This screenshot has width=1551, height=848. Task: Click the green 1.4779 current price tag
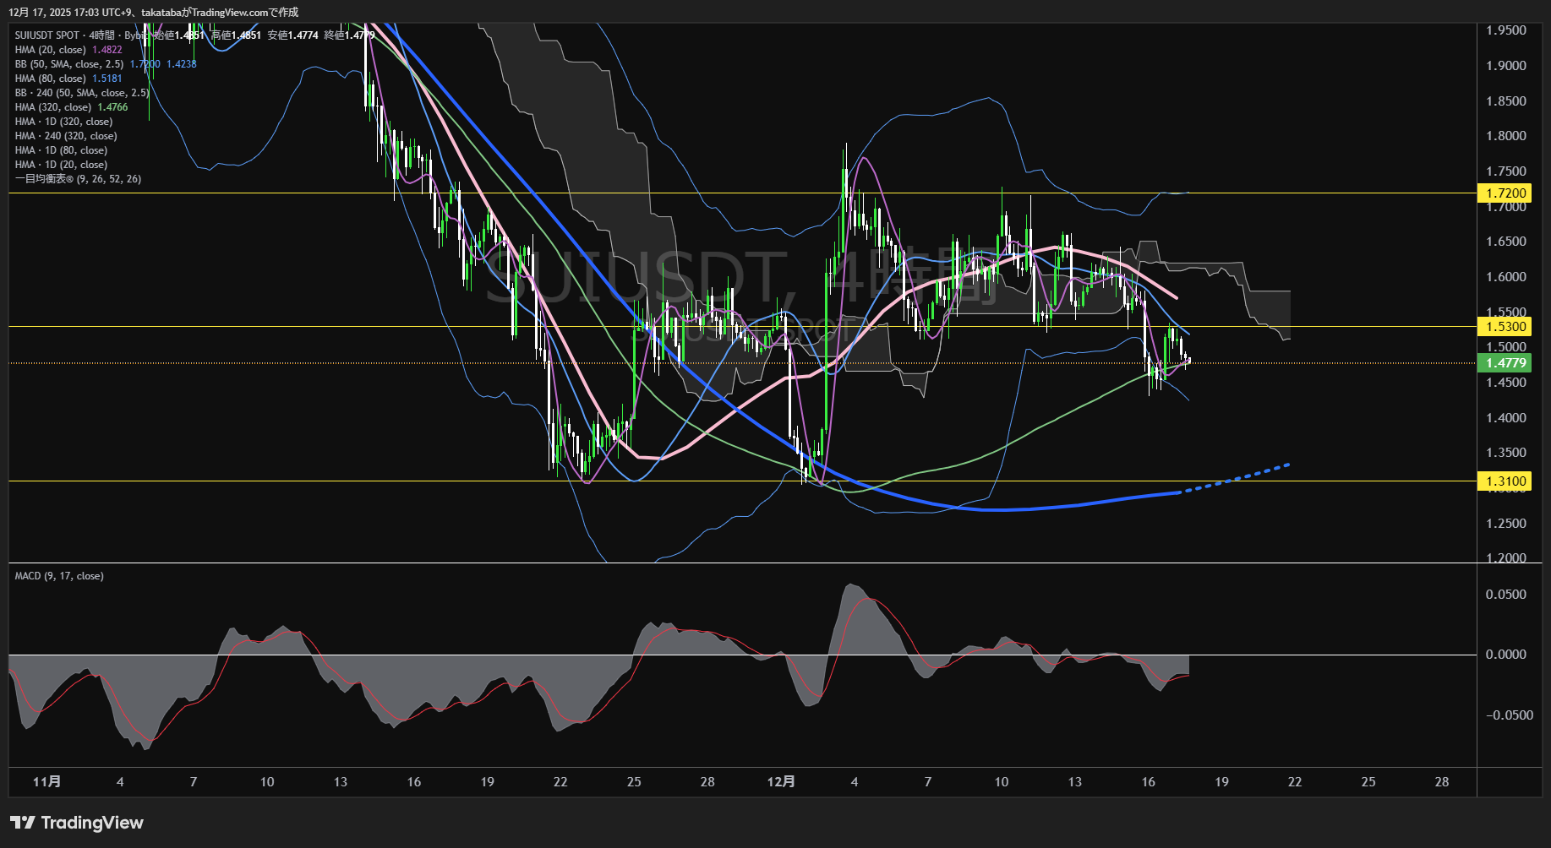tap(1505, 363)
